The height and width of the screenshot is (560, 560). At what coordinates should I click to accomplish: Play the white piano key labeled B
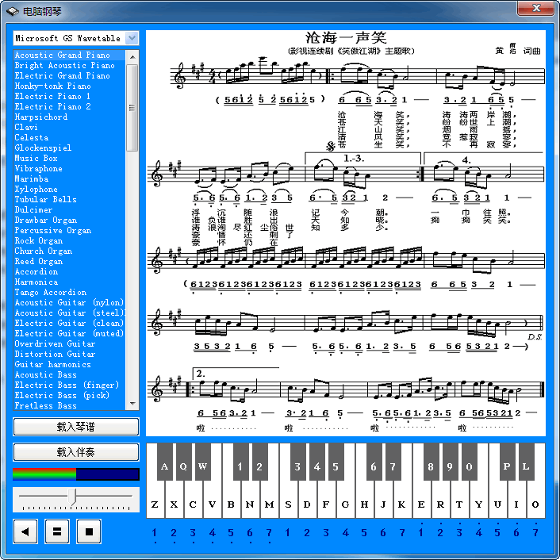tap(231, 504)
